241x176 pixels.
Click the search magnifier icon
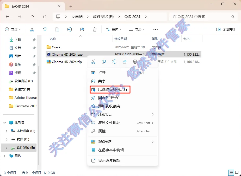pos(233,17)
